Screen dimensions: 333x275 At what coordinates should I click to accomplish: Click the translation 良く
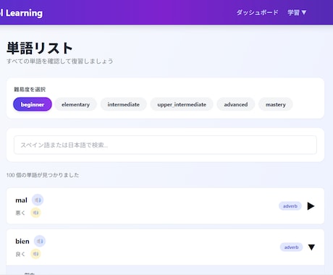pos(20,254)
